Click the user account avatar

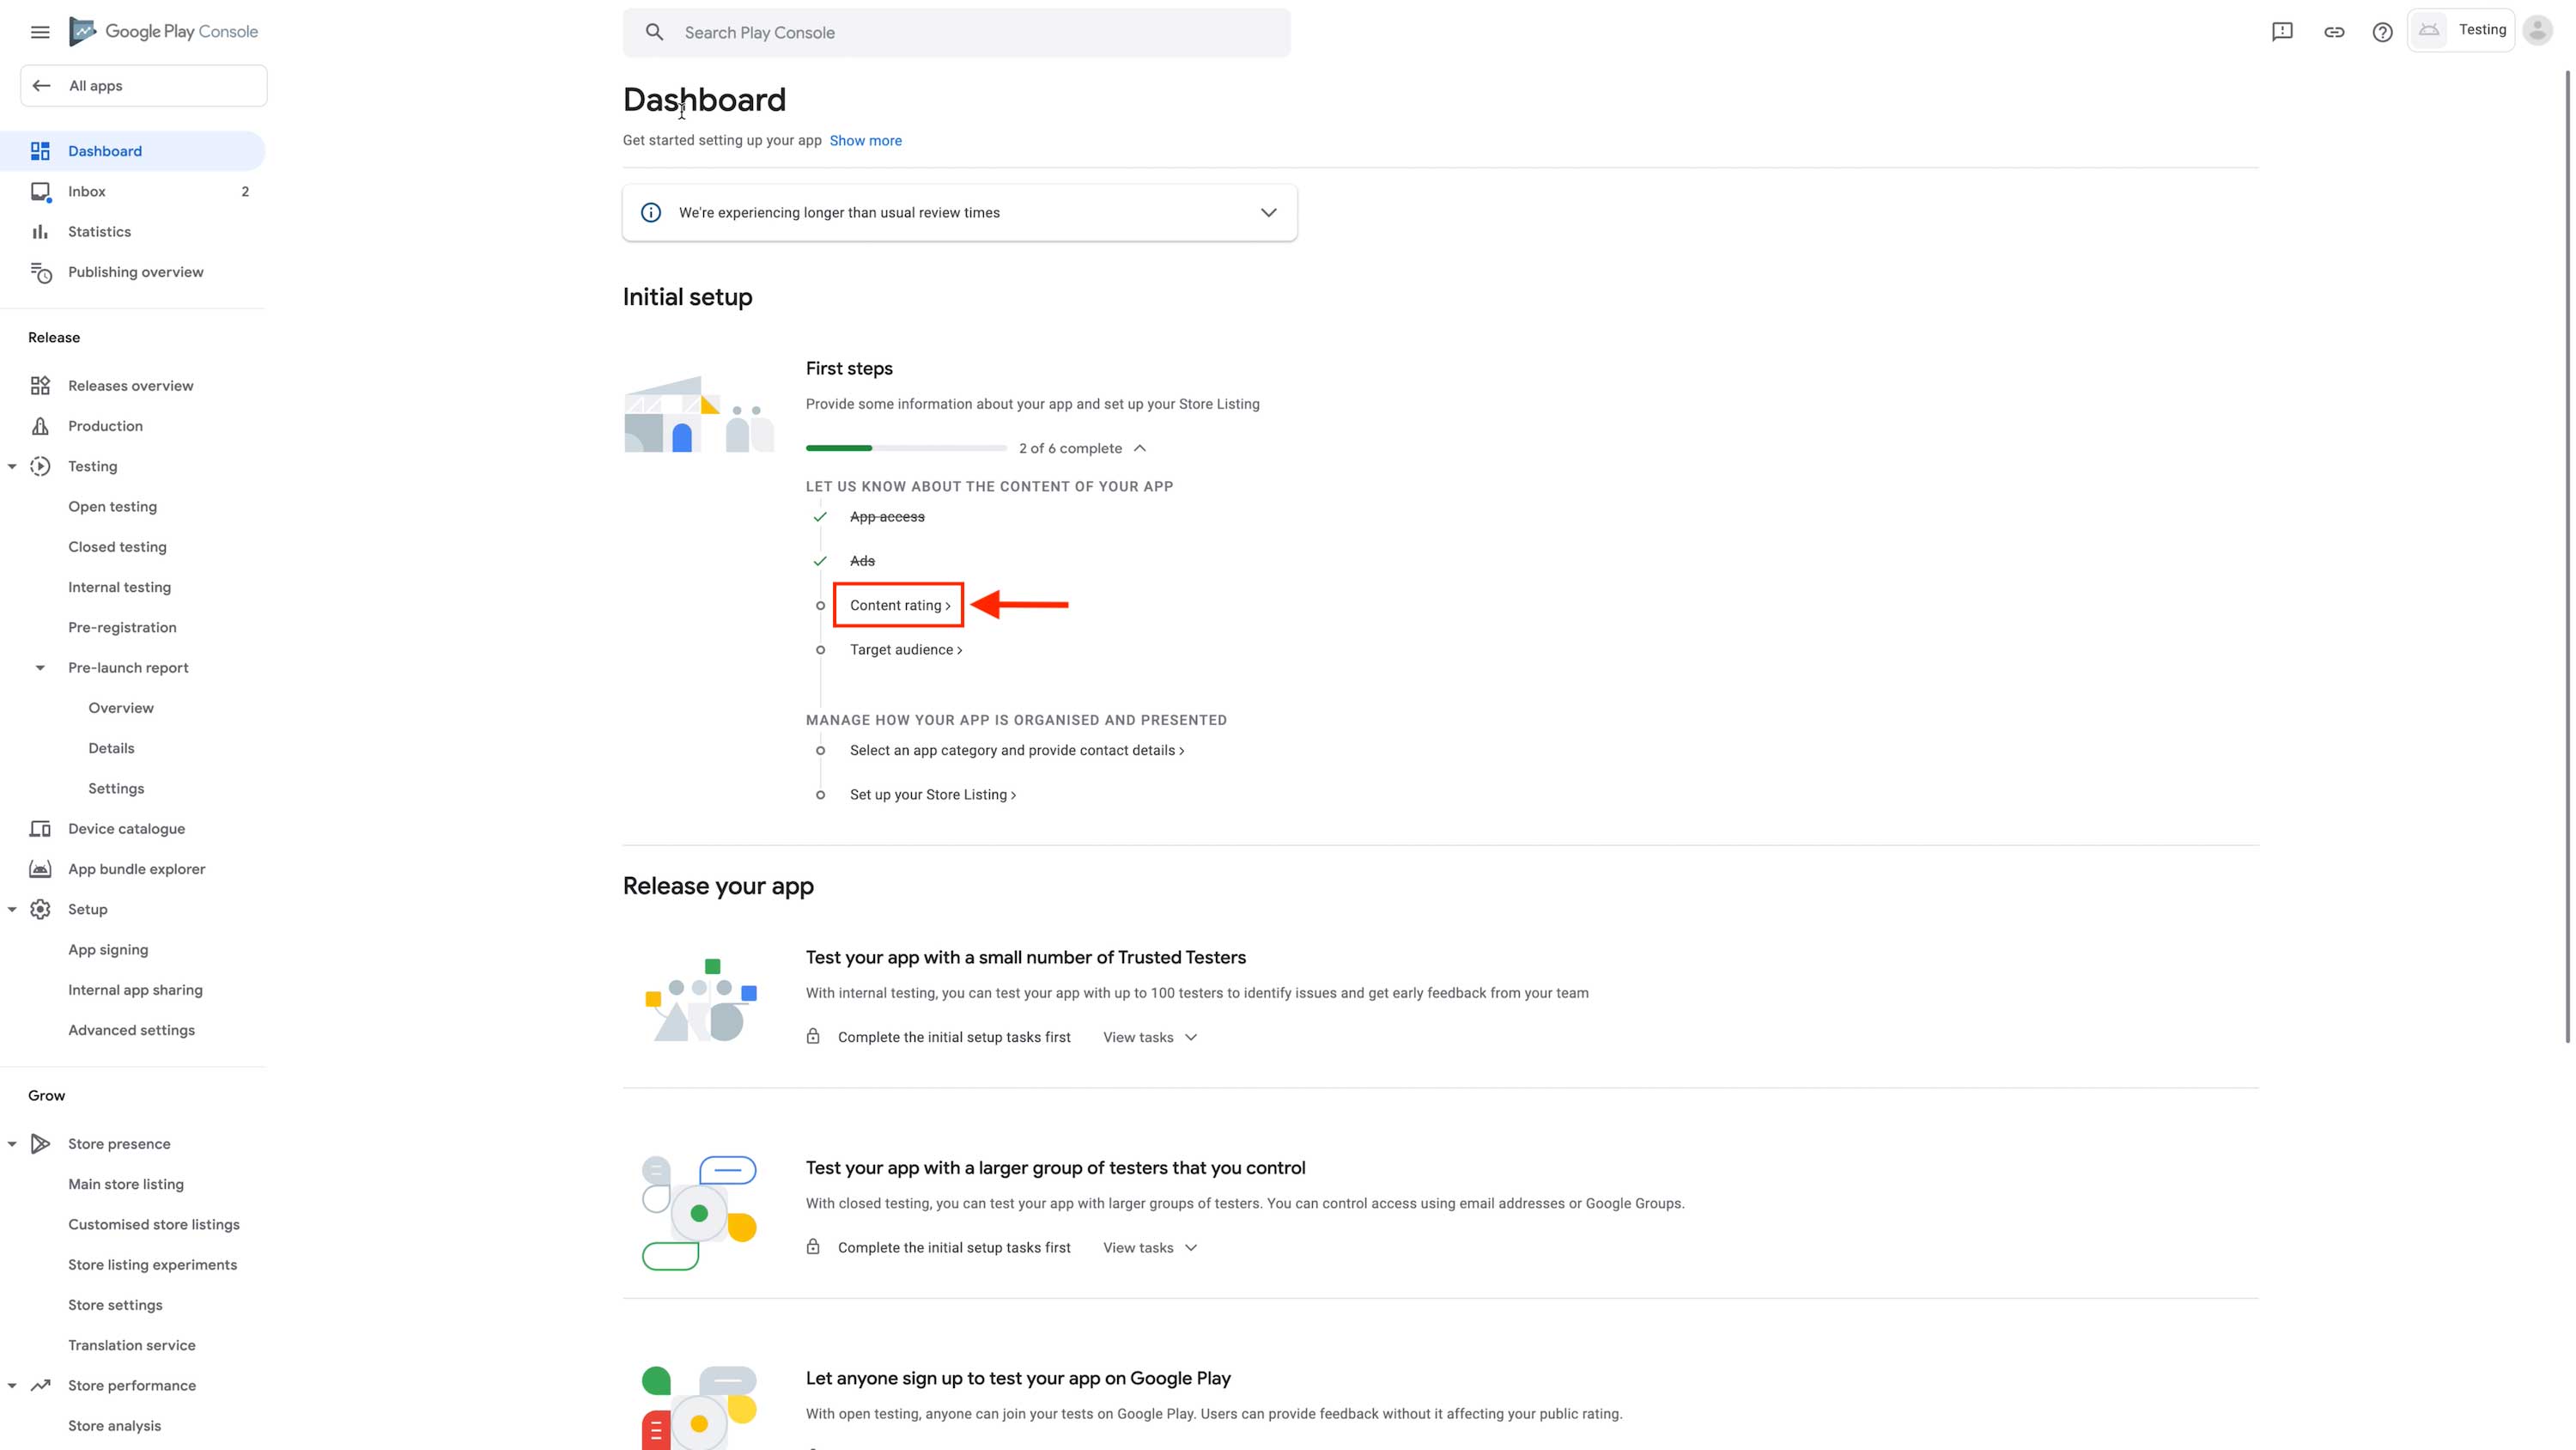(x=2538, y=31)
